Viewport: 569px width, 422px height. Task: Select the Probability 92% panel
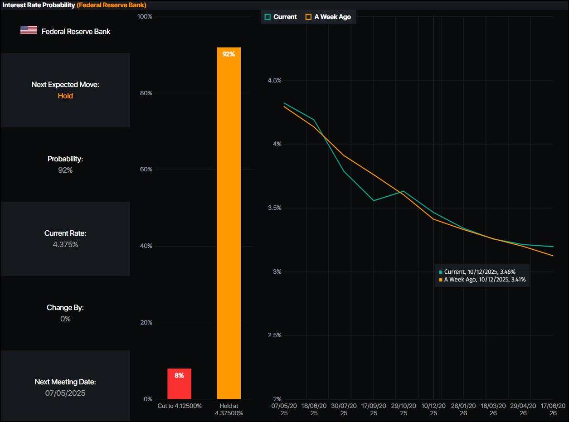[x=65, y=164]
